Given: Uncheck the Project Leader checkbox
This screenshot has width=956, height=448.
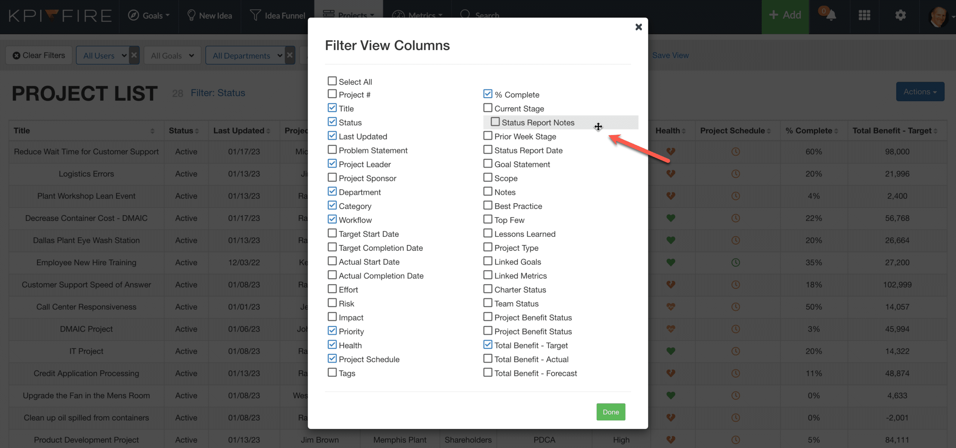Looking at the screenshot, I should coord(332,164).
